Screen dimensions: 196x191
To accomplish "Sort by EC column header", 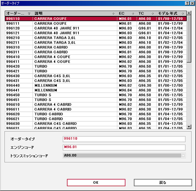I will tap(127, 13).
